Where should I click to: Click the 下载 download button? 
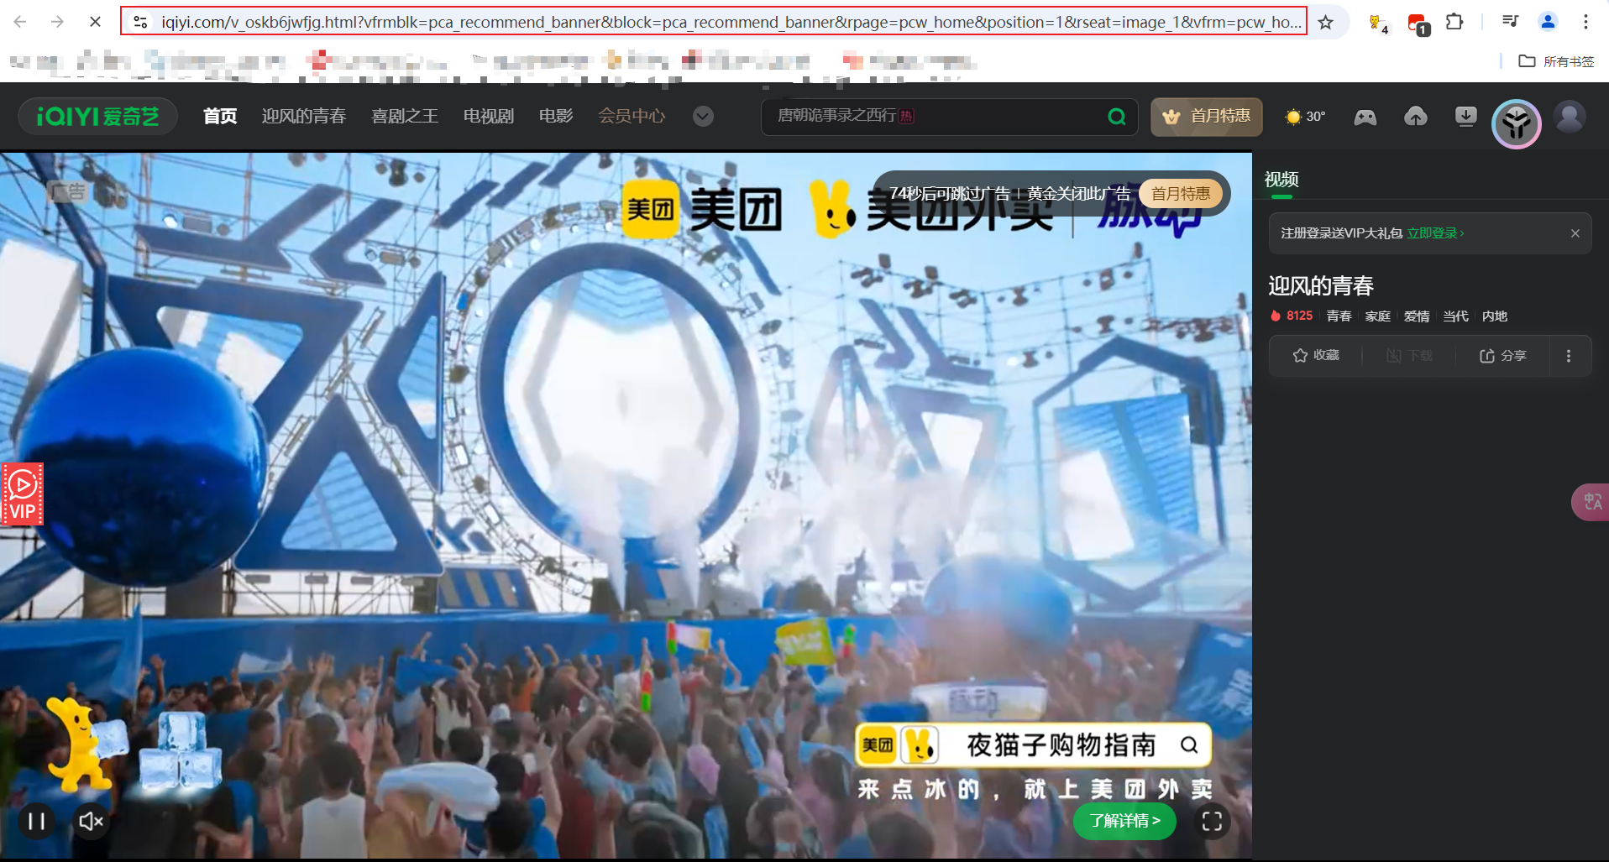point(1409,356)
